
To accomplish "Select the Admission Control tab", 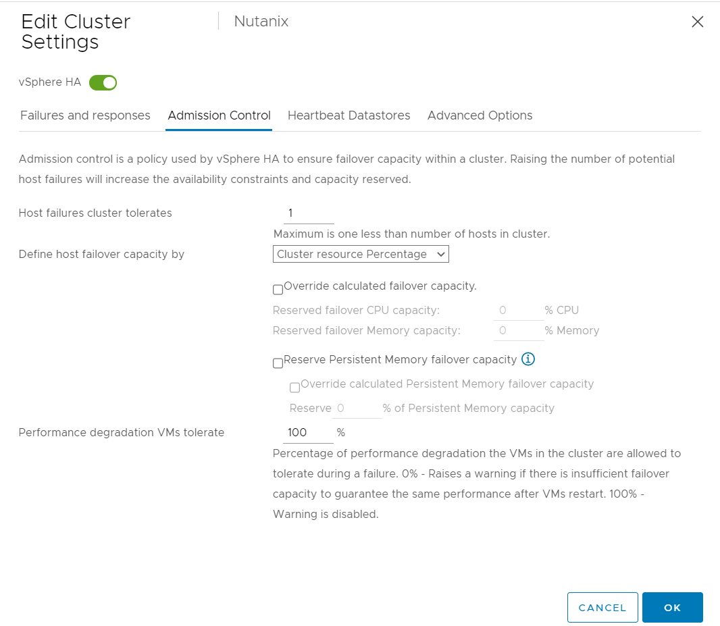I will click(x=219, y=115).
